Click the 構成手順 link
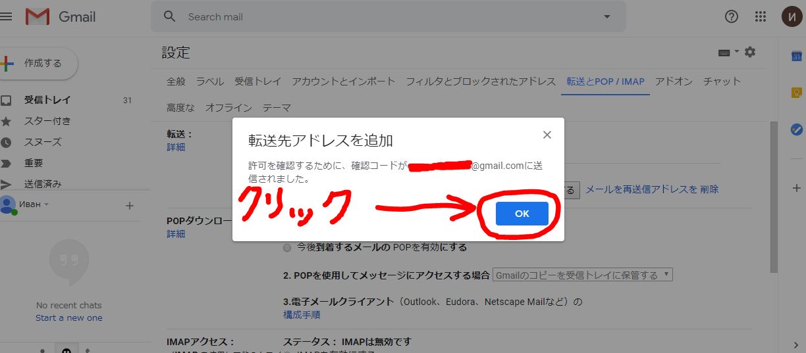The height and width of the screenshot is (353, 806). click(x=302, y=315)
